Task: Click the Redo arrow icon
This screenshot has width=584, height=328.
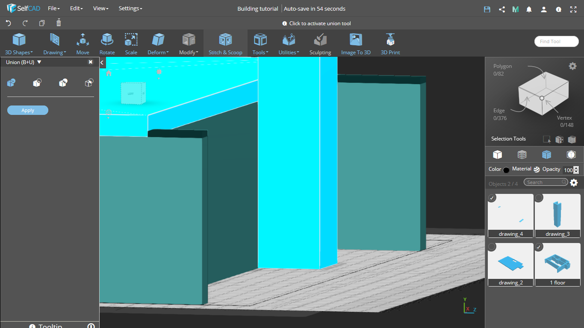Action: pyautogui.click(x=25, y=23)
